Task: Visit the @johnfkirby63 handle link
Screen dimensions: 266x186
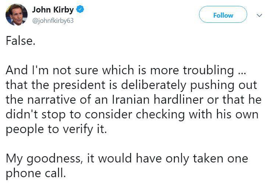Action: 53,21
